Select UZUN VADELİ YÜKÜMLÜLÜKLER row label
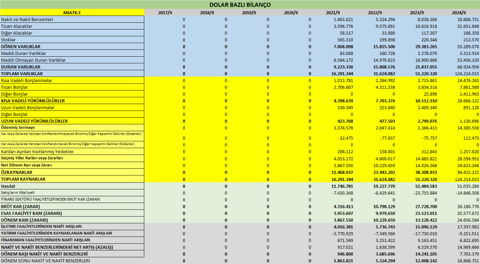The width and height of the screenshot is (480, 264). (x=35, y=121)
